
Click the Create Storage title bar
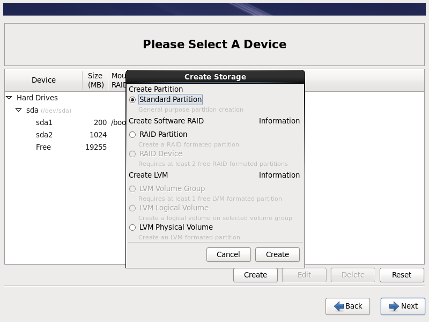(215, 77)
